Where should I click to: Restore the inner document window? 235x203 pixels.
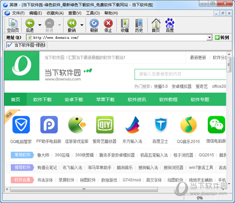click(223, 13)
